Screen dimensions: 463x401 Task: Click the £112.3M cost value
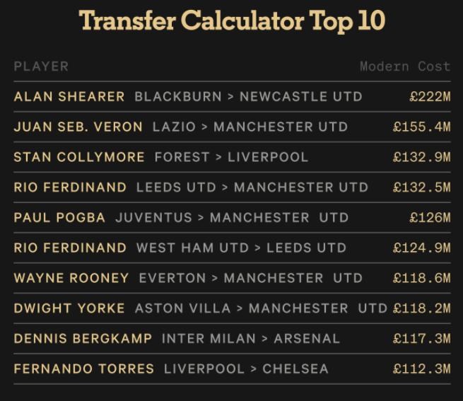(421, 369)
